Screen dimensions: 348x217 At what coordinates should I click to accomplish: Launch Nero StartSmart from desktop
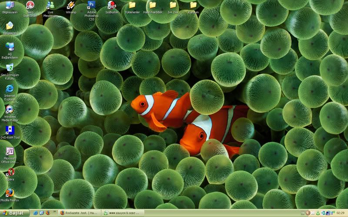pos(30,6)
